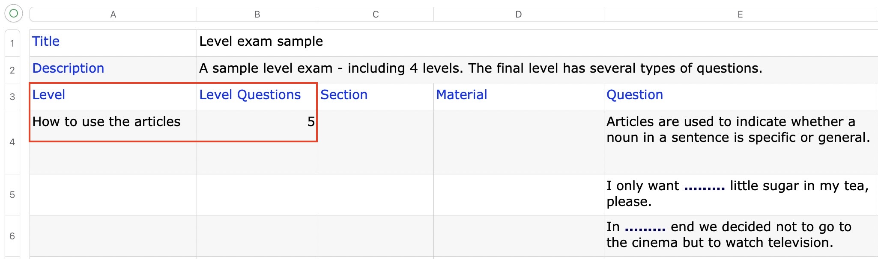The height and width of the screenshot is (259, 878).
Task: Click the "Title" cell
Action: coord(113,42)
